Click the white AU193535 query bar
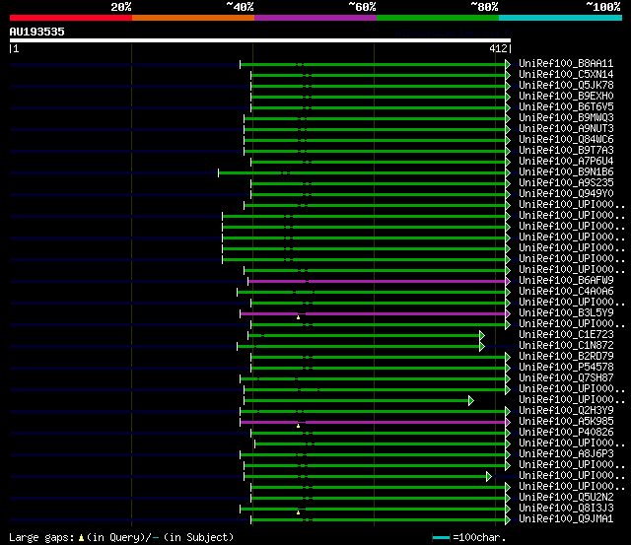 (x=260, y=40)
